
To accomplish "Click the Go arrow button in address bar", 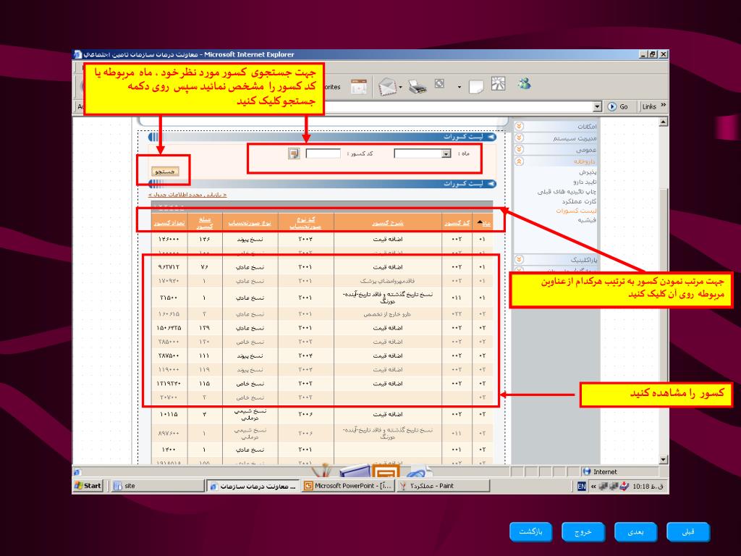I will tap(618, 106).
